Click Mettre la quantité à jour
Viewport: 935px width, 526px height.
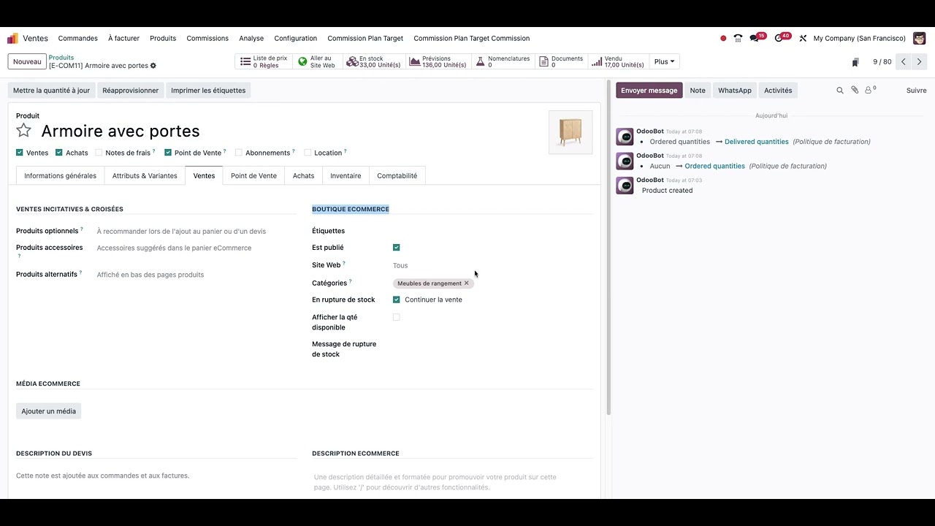51,91
